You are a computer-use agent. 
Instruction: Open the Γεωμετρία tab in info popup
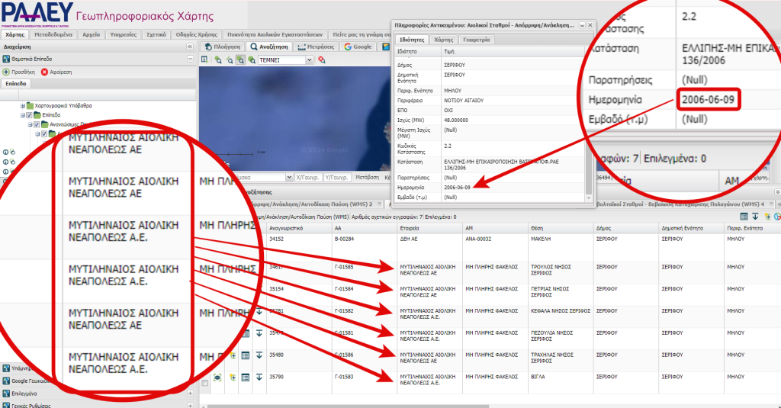[477, 40]
